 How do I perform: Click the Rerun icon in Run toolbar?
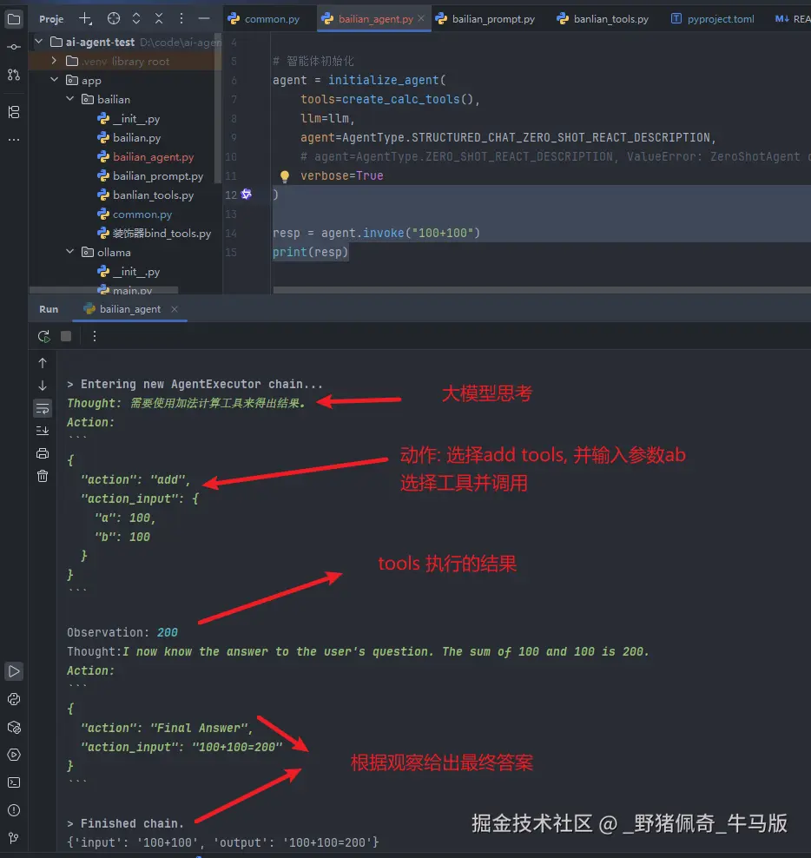pyautogui.click(x=43, y=336)
